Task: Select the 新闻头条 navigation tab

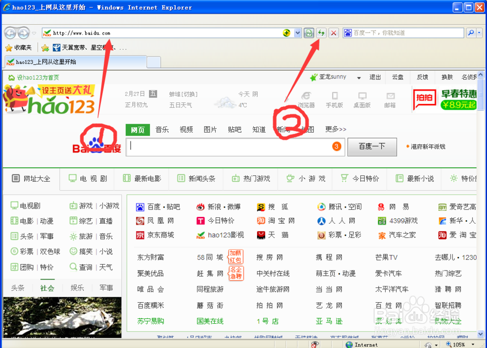Action: pyautogui.click(x=196, y=179)
